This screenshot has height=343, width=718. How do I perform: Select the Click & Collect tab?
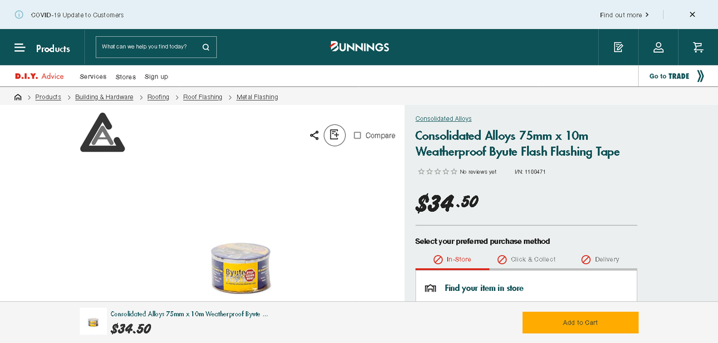pos(526,260)
